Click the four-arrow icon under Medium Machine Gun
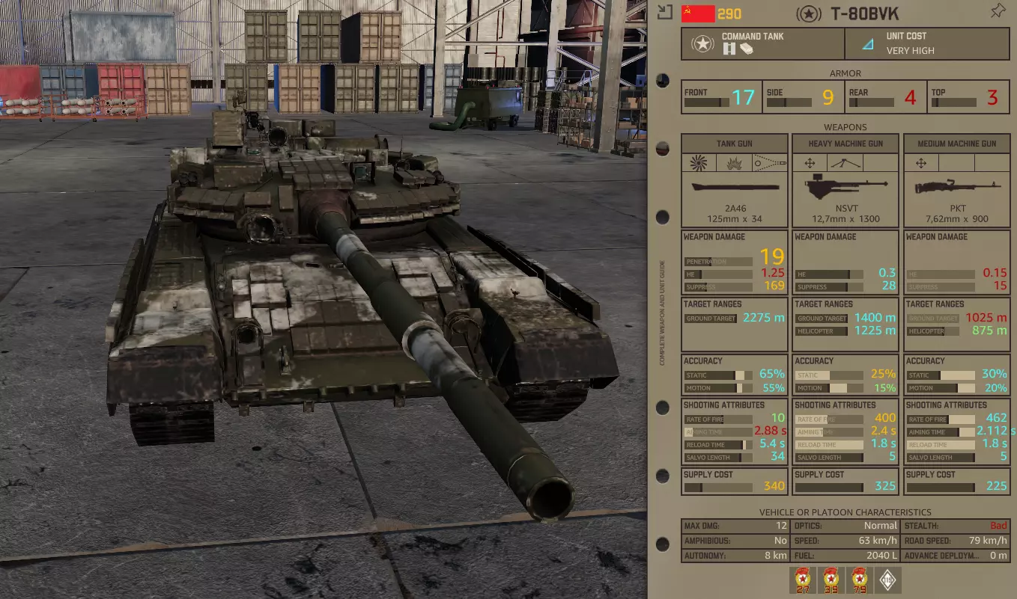This screenshot has width=1017, height=599. pos(921,162)
